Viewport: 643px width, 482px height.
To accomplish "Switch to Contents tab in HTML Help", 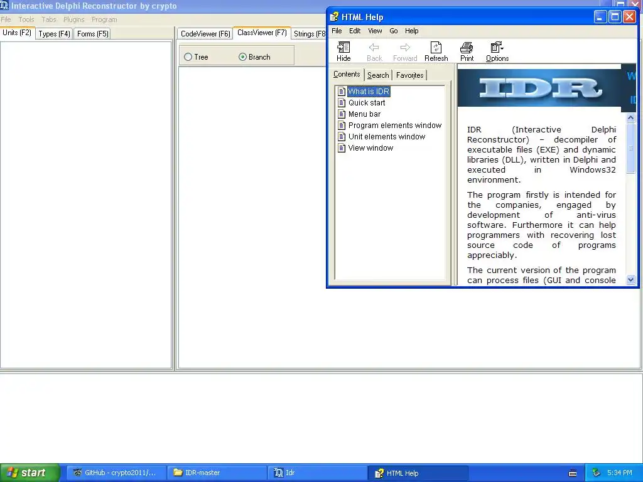I will tap(347, 74).
